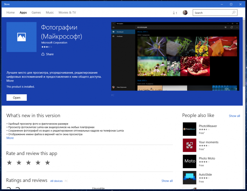Screen dimensions: 247x191
Task: Rate the app five stars
Action: (x=48, y=163)
